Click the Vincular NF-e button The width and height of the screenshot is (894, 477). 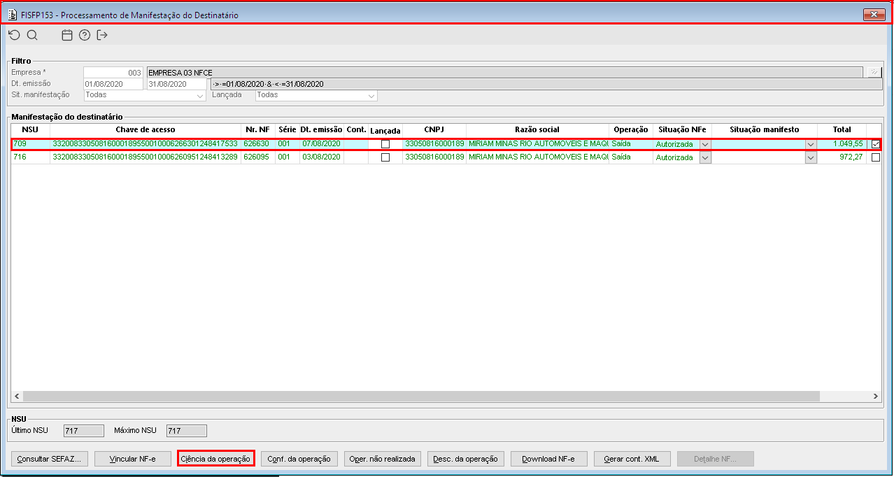point(132,459)
